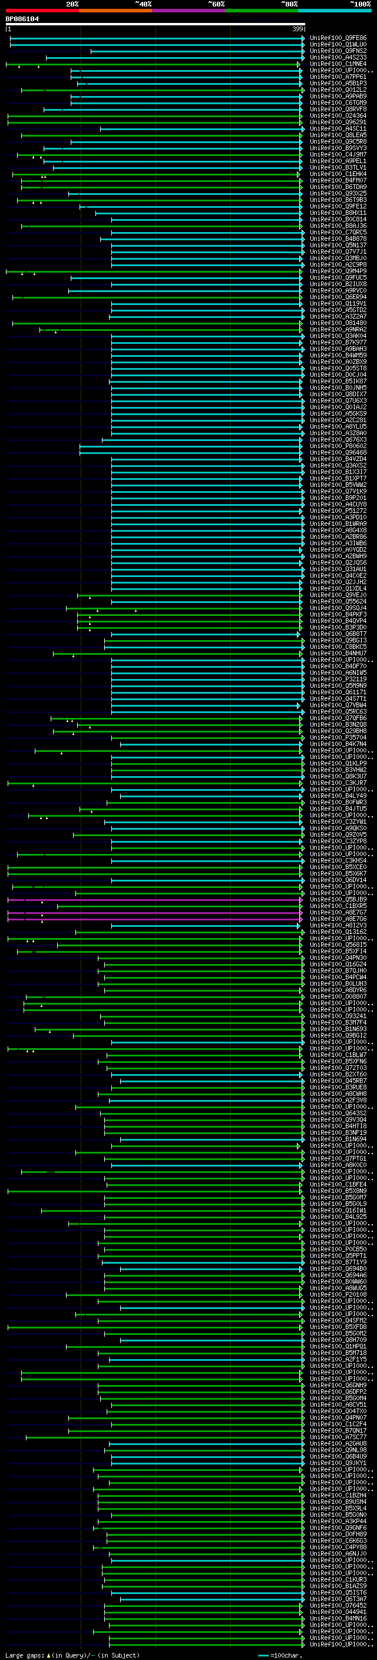Select the label UniRef100_Q5N137
The height and width of the screenshot is (1660, 377).
338,245
